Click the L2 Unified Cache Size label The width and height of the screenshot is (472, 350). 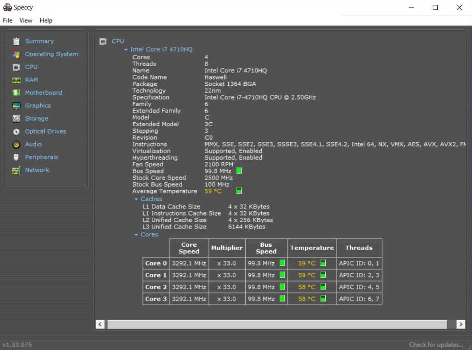point(175,220)
